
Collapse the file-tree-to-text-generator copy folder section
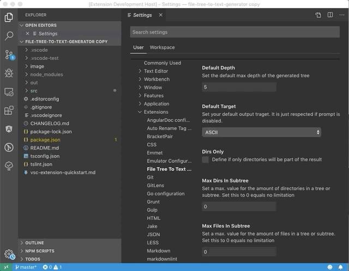pyautogui.click(x=70, y=42)
